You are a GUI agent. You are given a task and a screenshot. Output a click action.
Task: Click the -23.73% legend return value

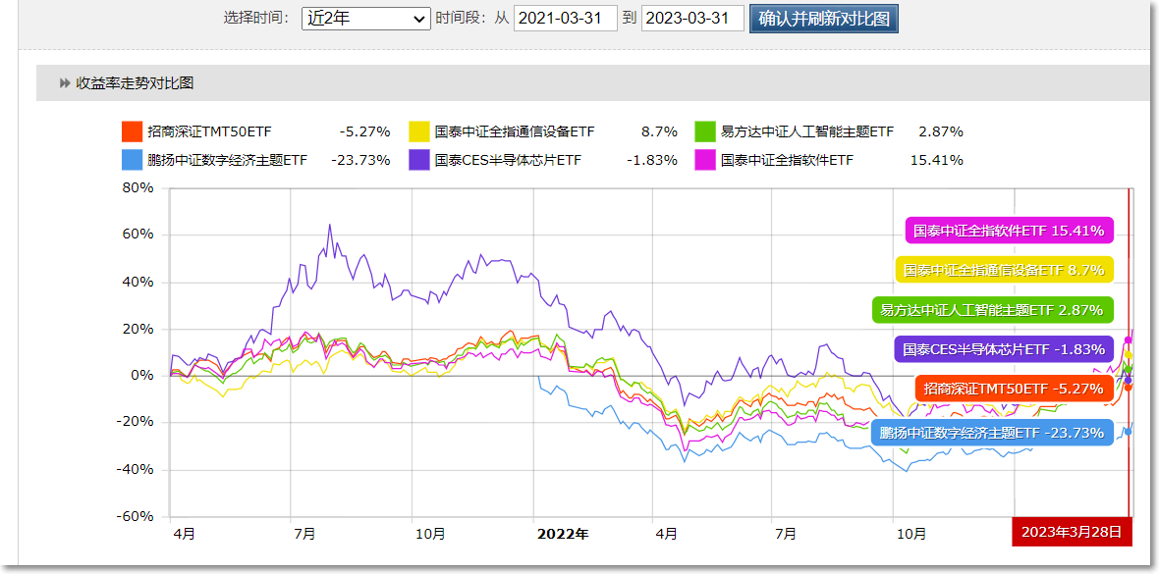[360, 160]
